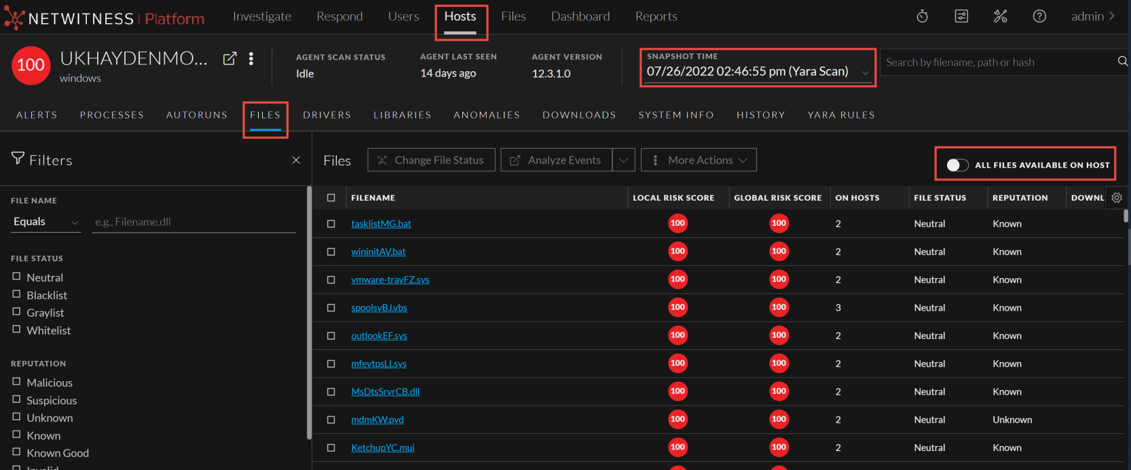Click in the file name filter field
Screen dimensions: 1131x470
(x=193, y=222)
